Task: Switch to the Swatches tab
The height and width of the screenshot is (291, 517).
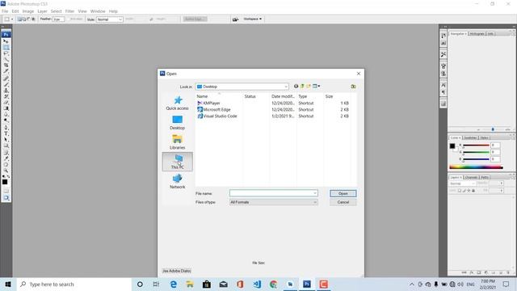Action: [470, 138]
